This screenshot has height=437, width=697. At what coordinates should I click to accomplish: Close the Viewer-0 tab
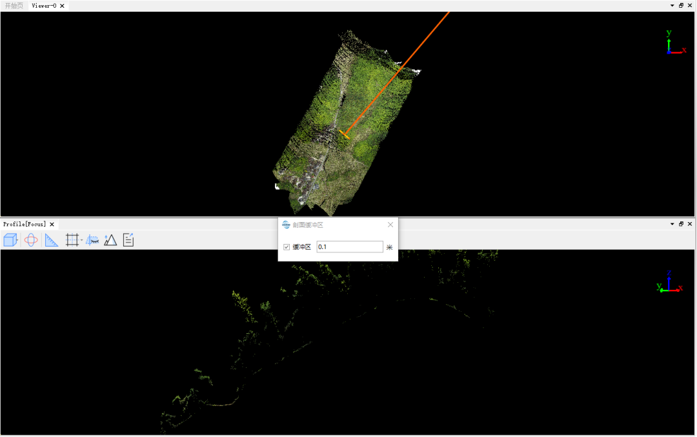click(x=62, y=6)
